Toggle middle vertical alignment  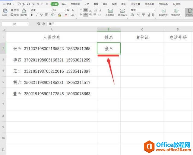coord(86,10)
